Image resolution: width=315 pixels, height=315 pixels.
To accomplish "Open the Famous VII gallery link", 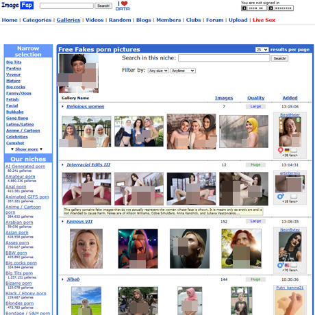I will 79,221.
